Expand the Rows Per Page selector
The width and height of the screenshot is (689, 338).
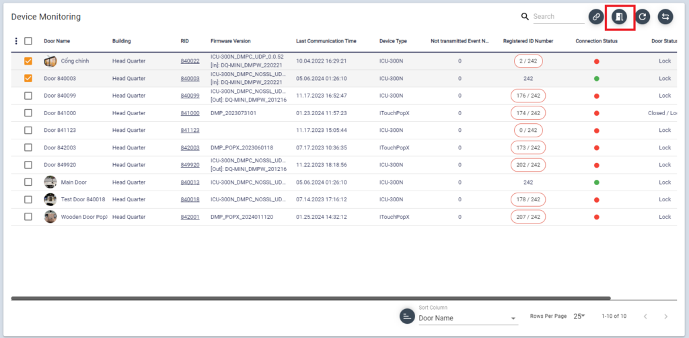click(x=579, y=316)
